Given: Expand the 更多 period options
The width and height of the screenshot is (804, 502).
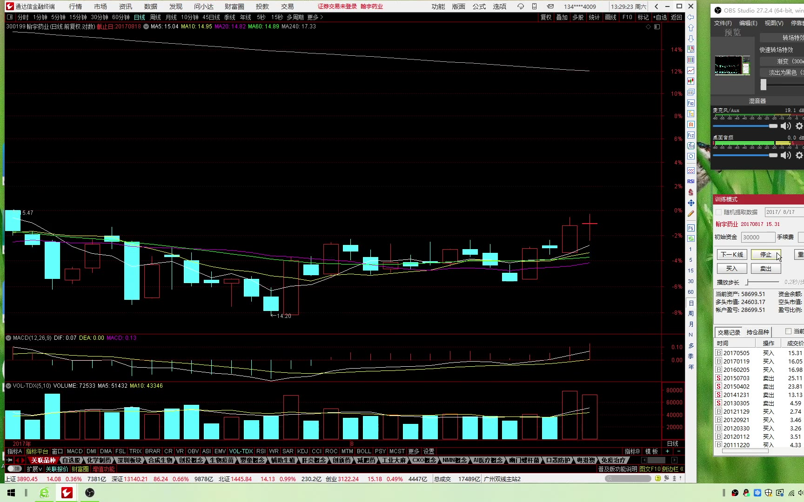Looking at the screenshot, I should click(315, 17).
